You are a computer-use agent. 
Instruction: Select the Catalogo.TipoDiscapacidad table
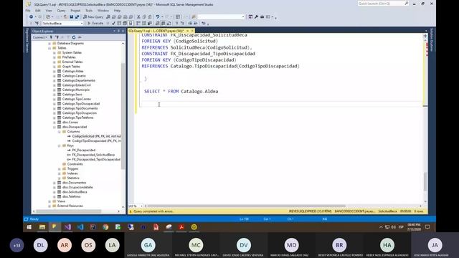click(81, 104)
